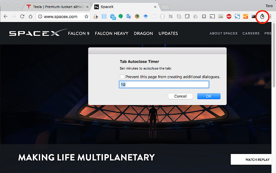Open DRAGON nav item
This screenshot has width=276, height=173.
coord(143,33)
